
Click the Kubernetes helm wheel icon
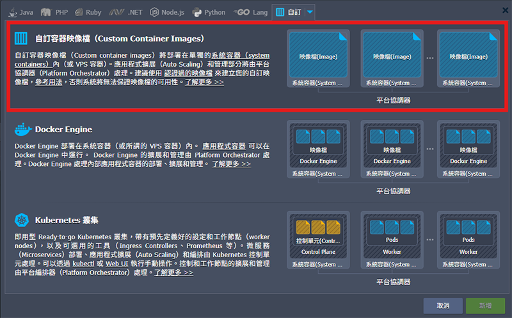pos(22,220)
